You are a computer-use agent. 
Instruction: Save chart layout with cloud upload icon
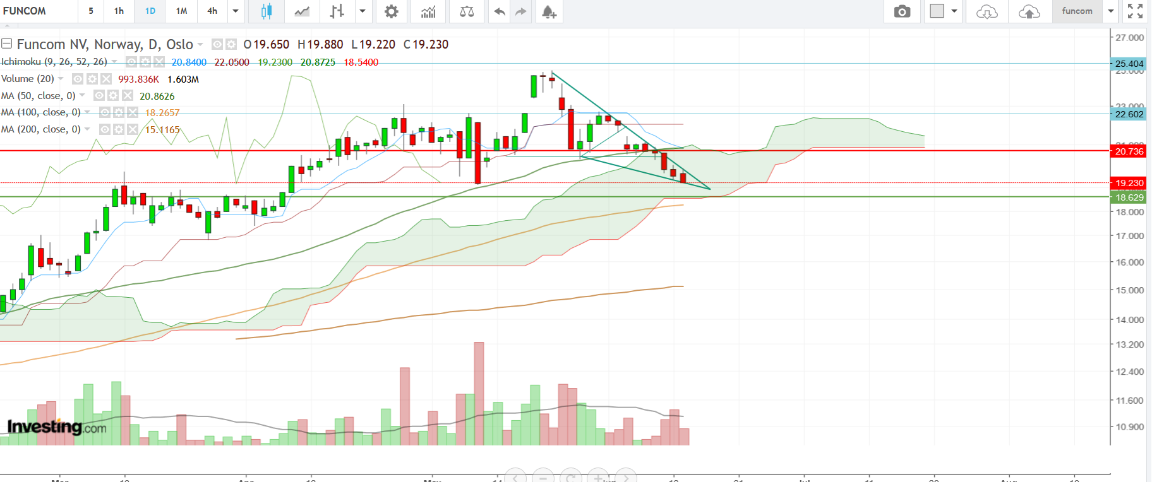point(1029,11)
